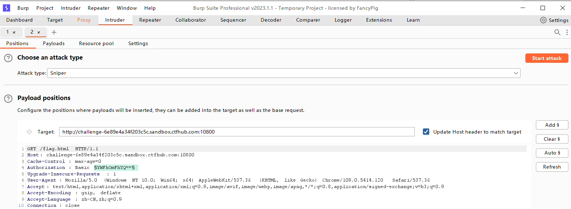
Task: Open the Intruder menu
Action: [x=71, y=8]
